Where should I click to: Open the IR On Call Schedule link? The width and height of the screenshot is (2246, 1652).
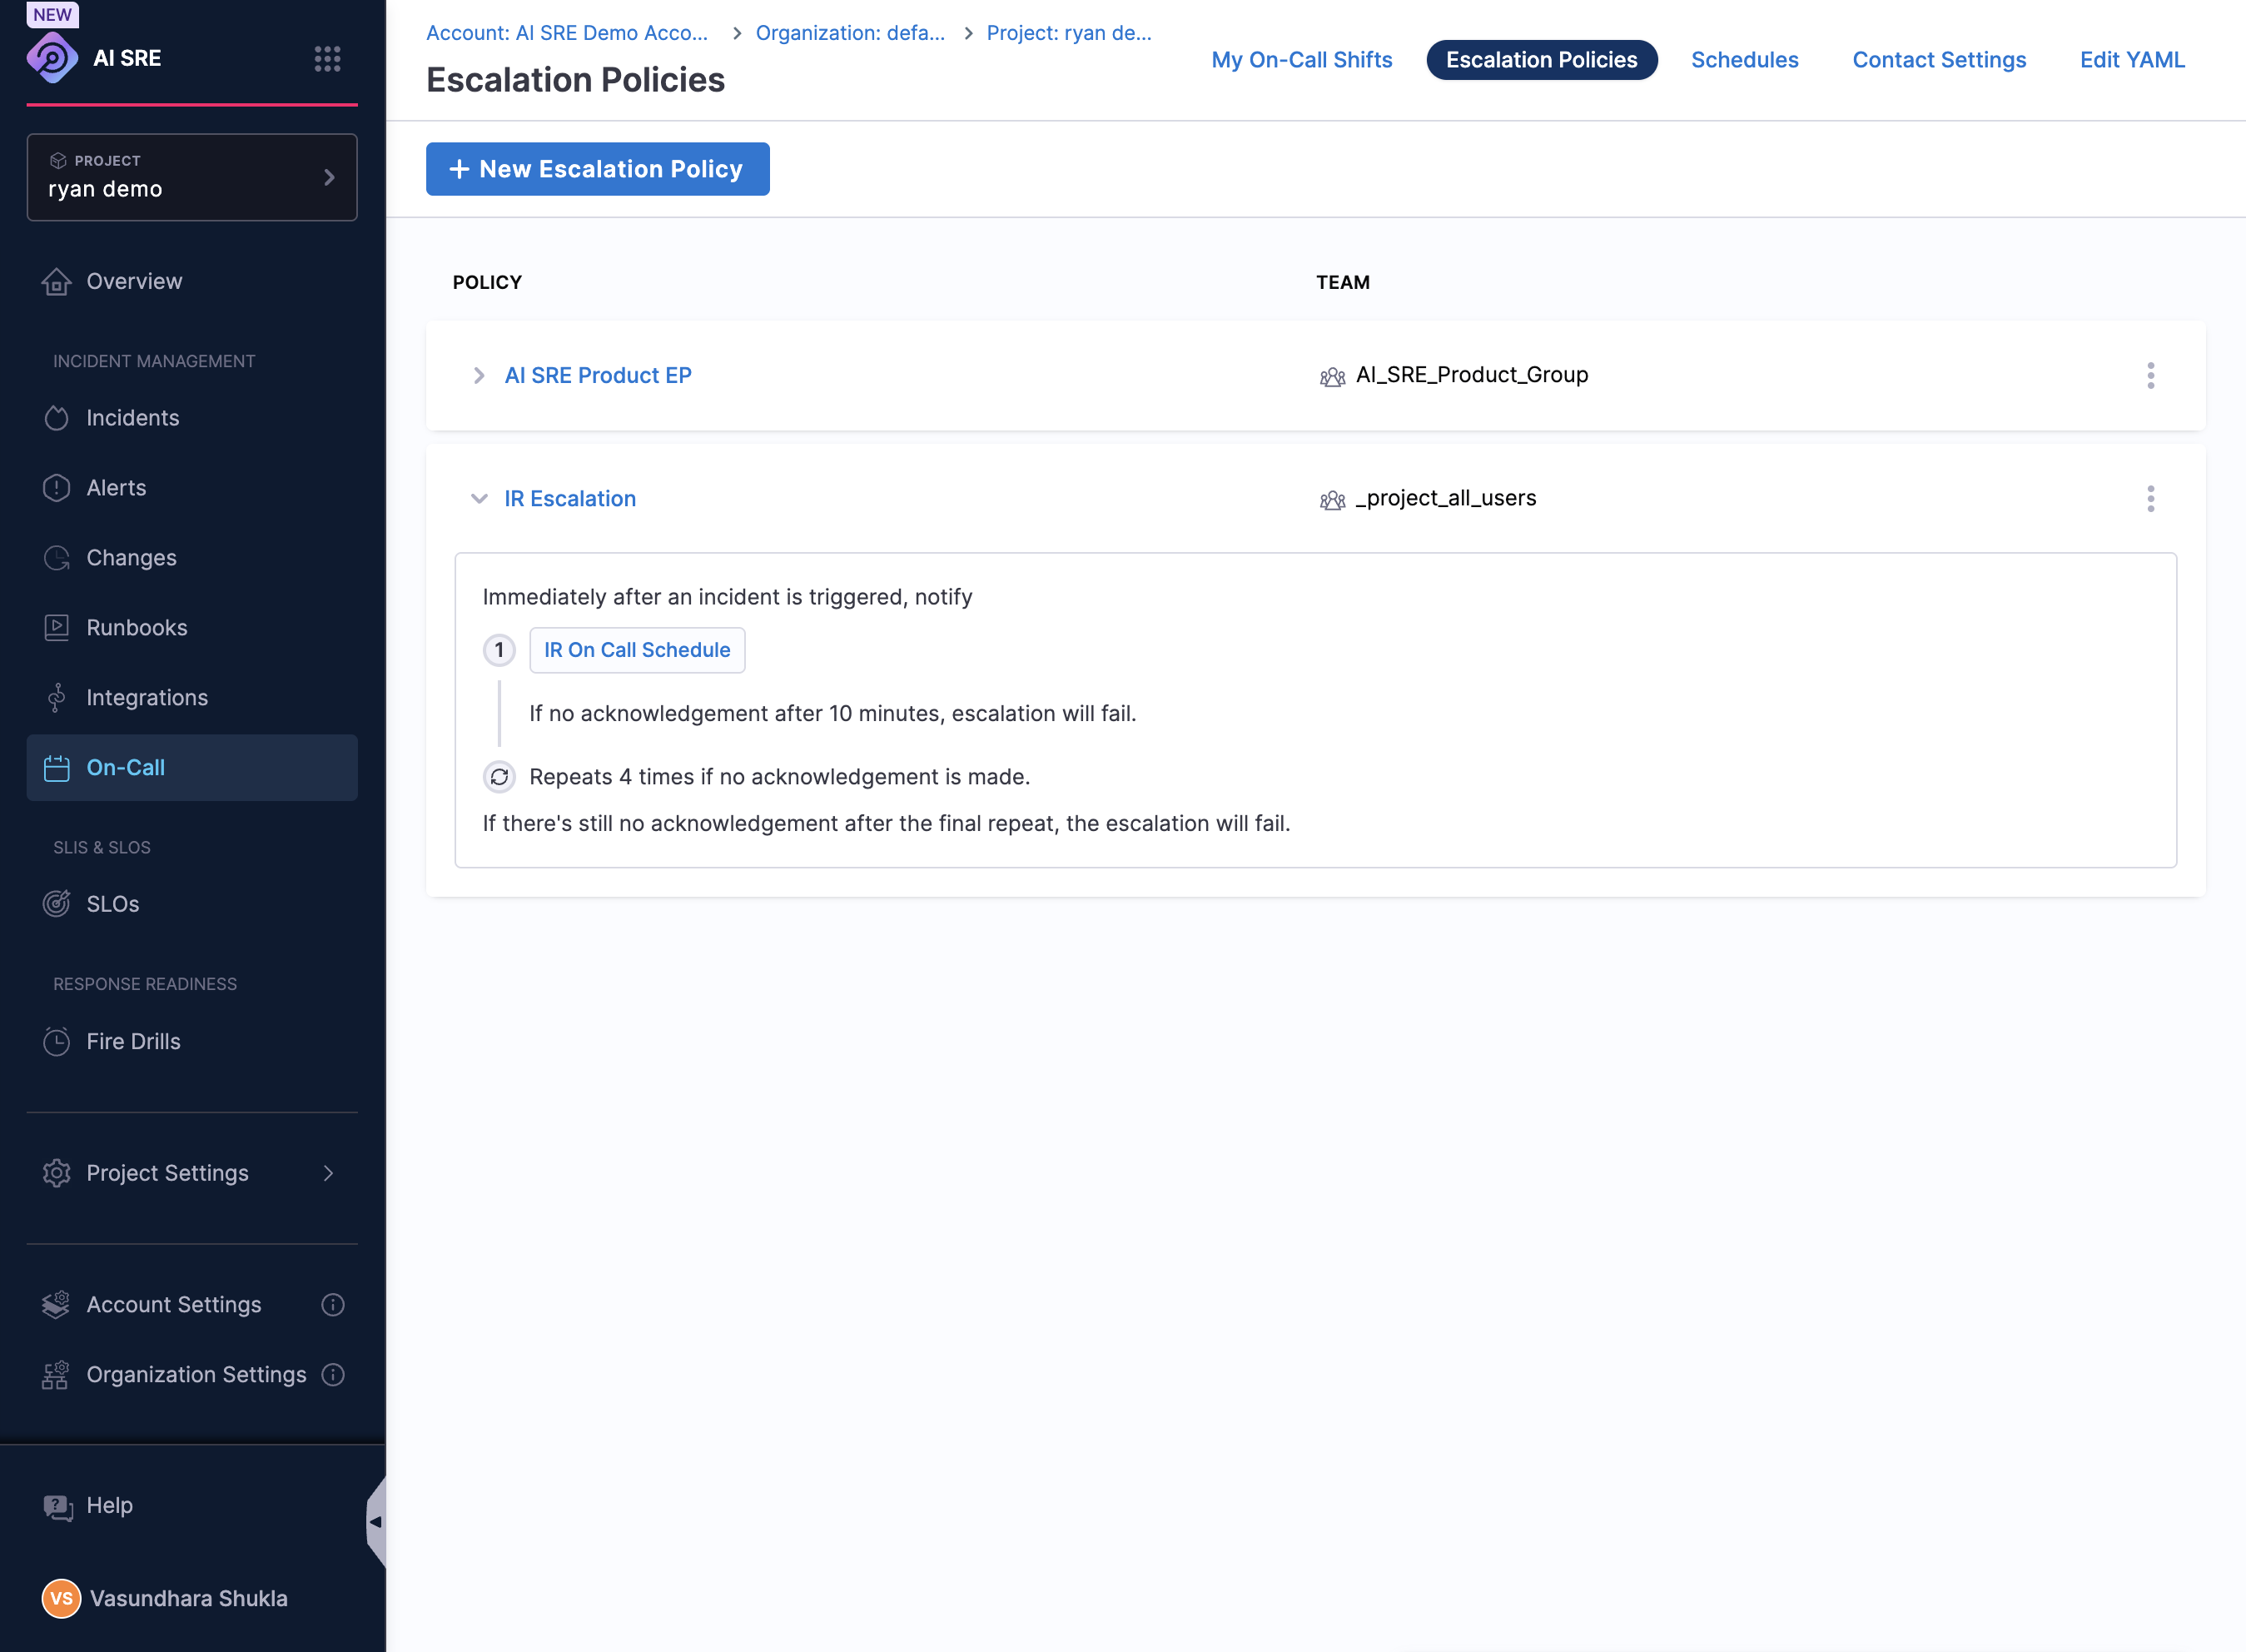[x=637, y=650]
